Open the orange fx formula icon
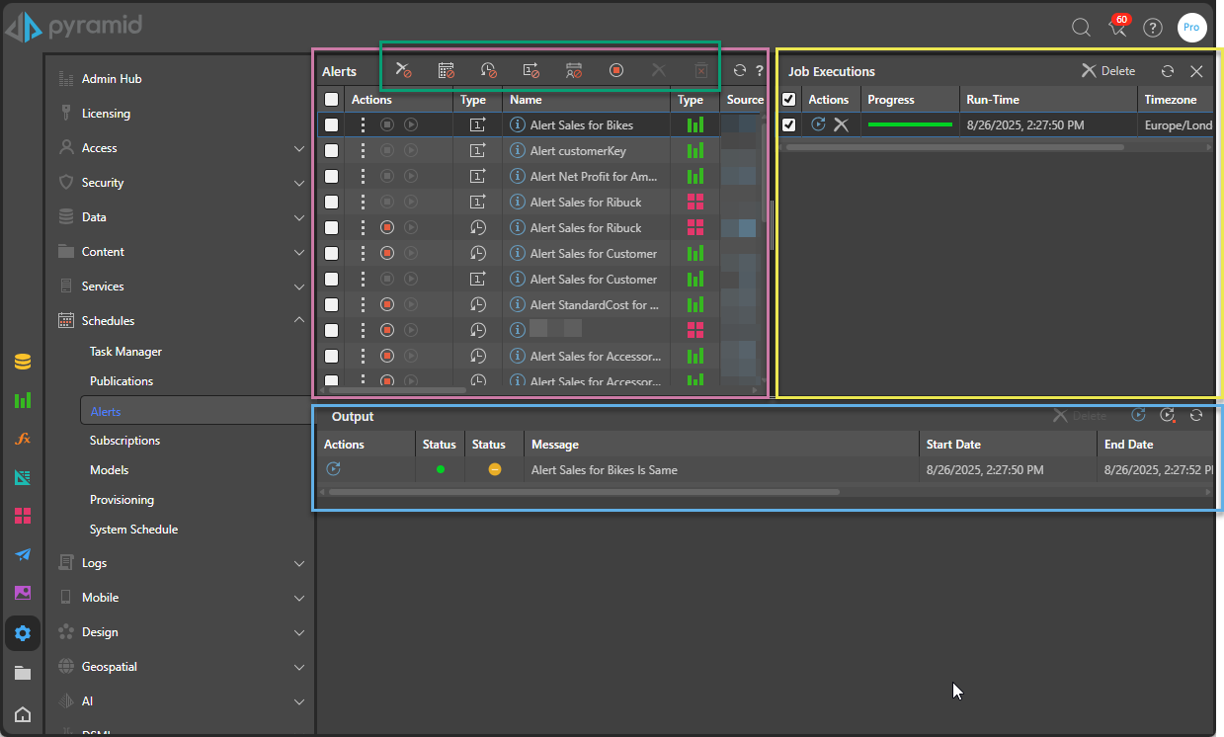The width and height of the screenshot is (1224, 737). point(23,439)
